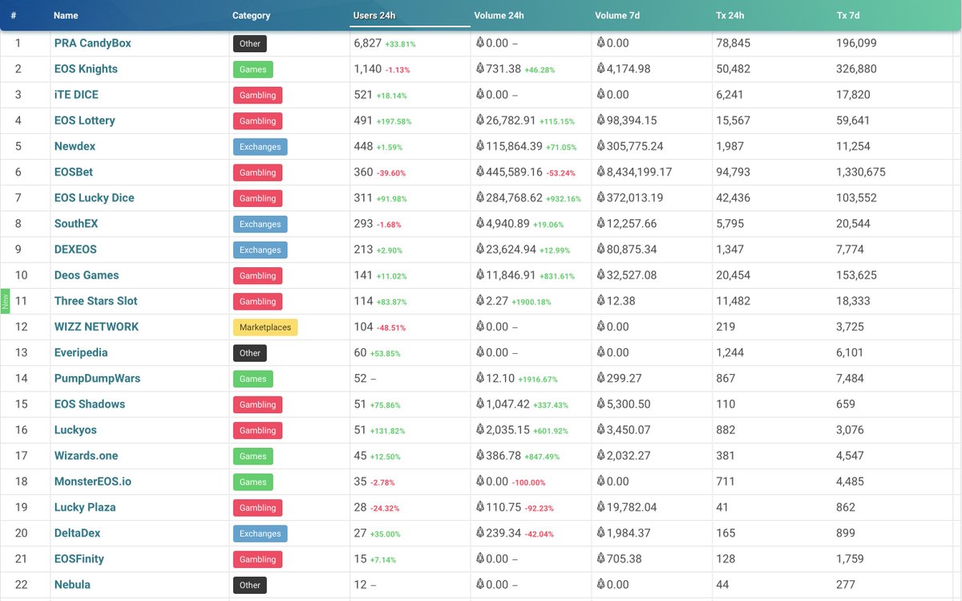This screenshot has height=601, width=962.
Task: Select EOS Lottery volume 26,782.91
Action: click(511, 120)
